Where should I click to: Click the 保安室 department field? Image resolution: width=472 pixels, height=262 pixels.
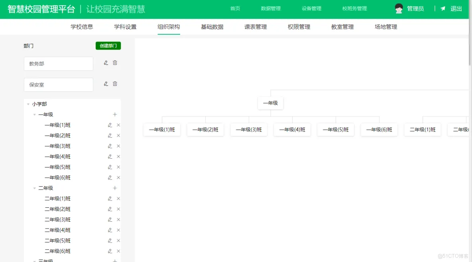(x=58, y=85)
